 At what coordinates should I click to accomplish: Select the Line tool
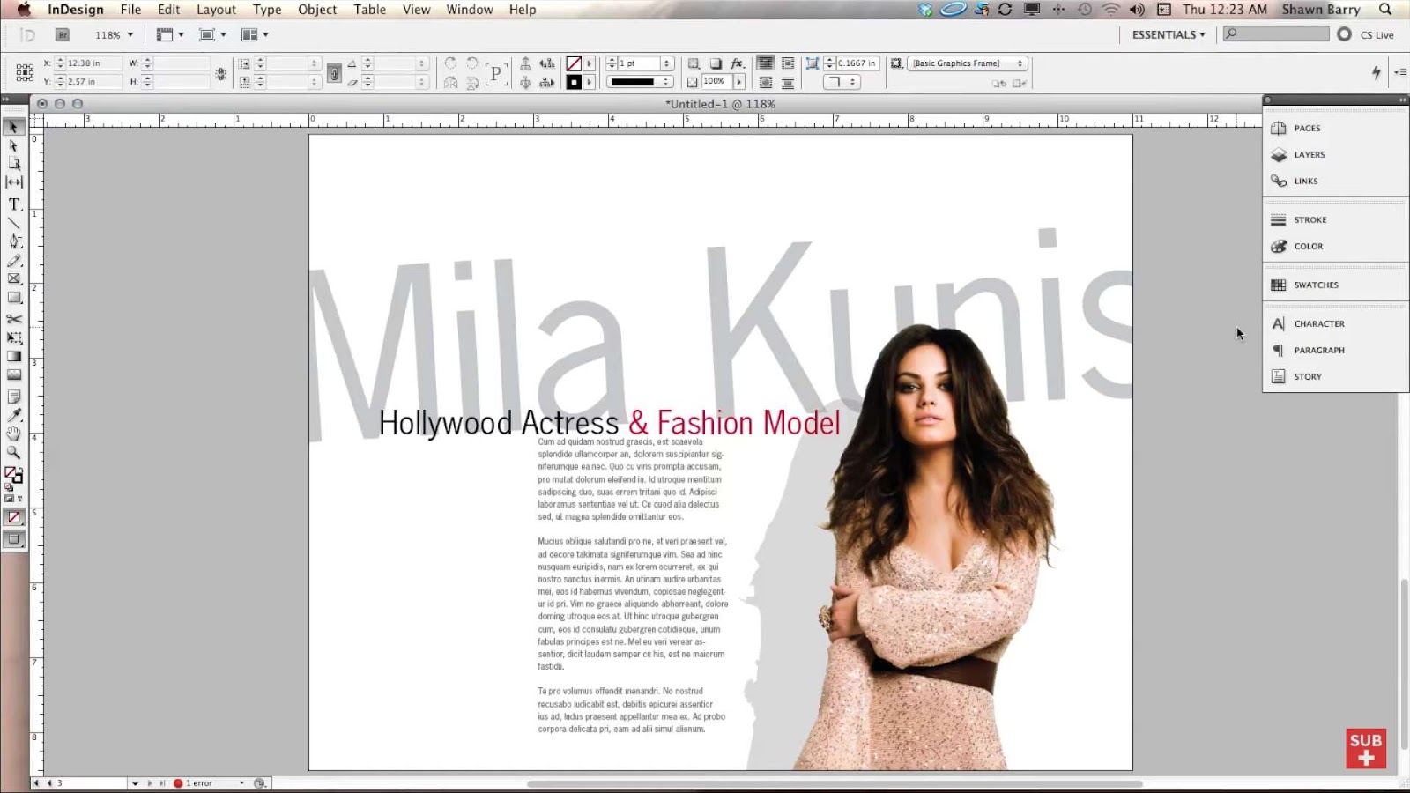(13, 223)
